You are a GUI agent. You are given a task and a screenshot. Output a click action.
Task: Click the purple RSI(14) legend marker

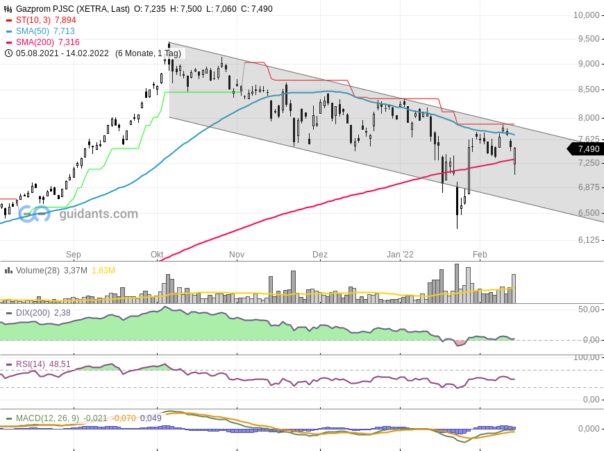9,364
